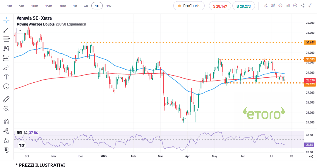This screenshot has width=317, height=168.
Task: Share the chart via share icon
Action: (x=303, y=6)
